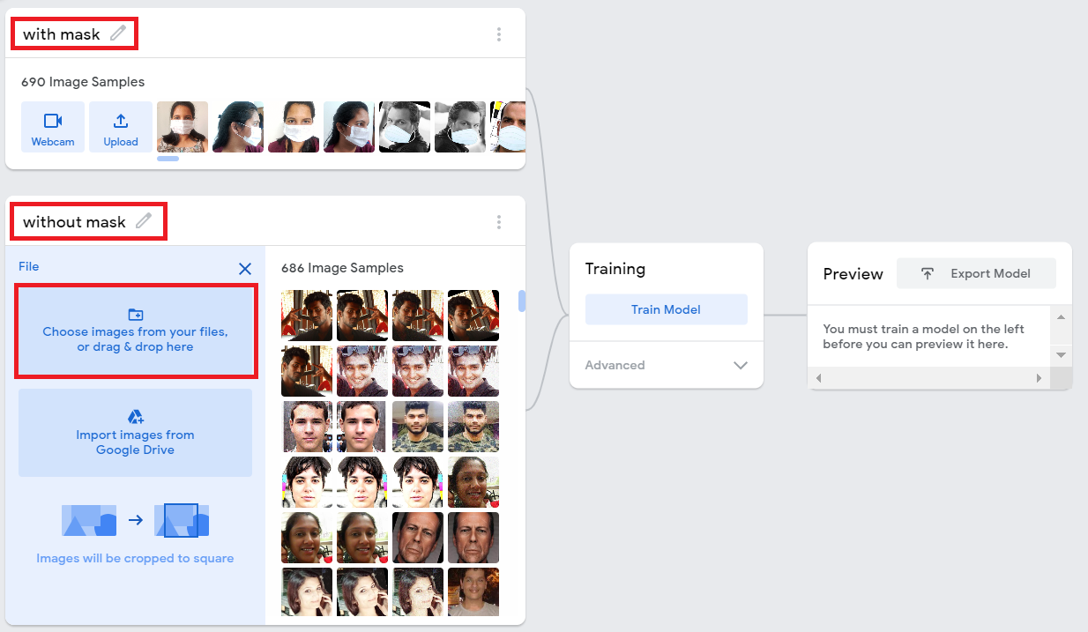The image size is (1088, 632).
Task: Click the 'without mask' class name text
Action: [74, 222]
